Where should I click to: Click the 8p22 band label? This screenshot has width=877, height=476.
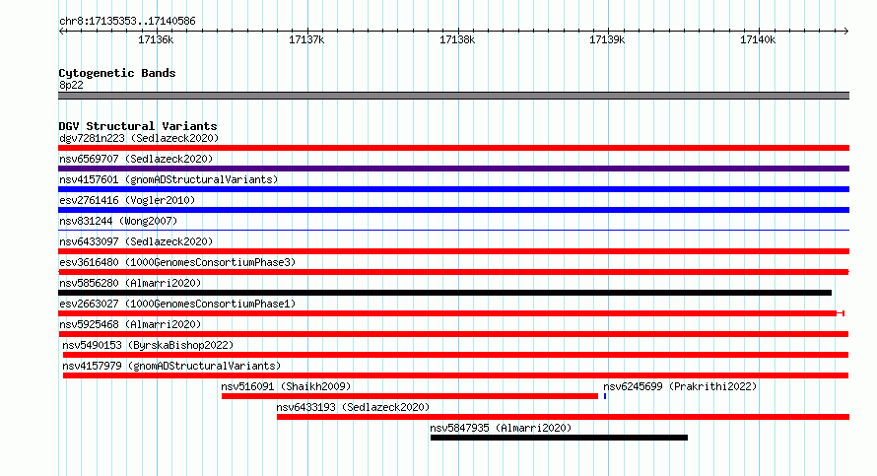coord(71,85)
